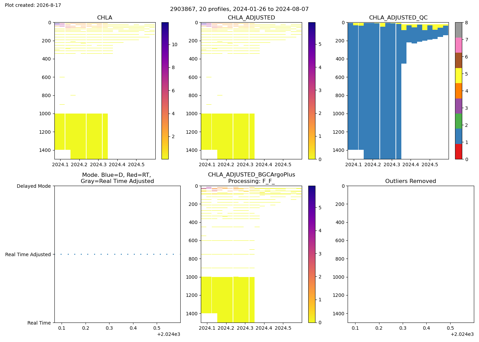
Task: Pick the brown segment of QC colorbar
Action: pos(458,61)
